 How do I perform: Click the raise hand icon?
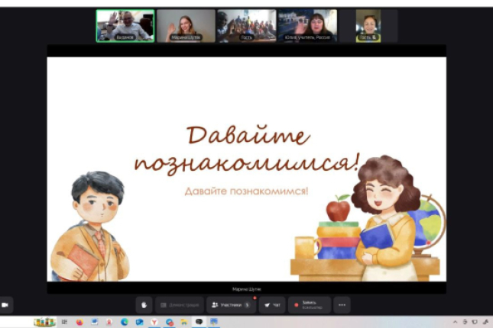(144, 305)
